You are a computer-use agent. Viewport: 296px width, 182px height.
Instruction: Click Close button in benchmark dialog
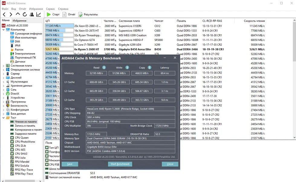[x=170, y=164]
